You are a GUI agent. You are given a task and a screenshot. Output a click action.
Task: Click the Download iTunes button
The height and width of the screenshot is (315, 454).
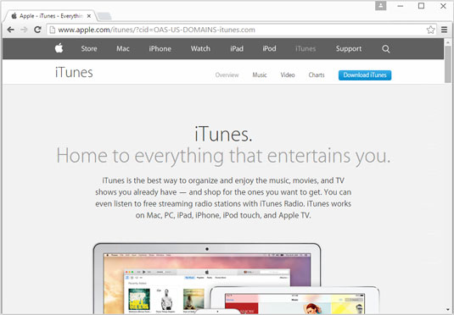click(365, 75)
